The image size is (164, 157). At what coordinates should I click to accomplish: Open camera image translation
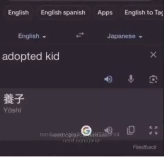(x=153, y=79)
